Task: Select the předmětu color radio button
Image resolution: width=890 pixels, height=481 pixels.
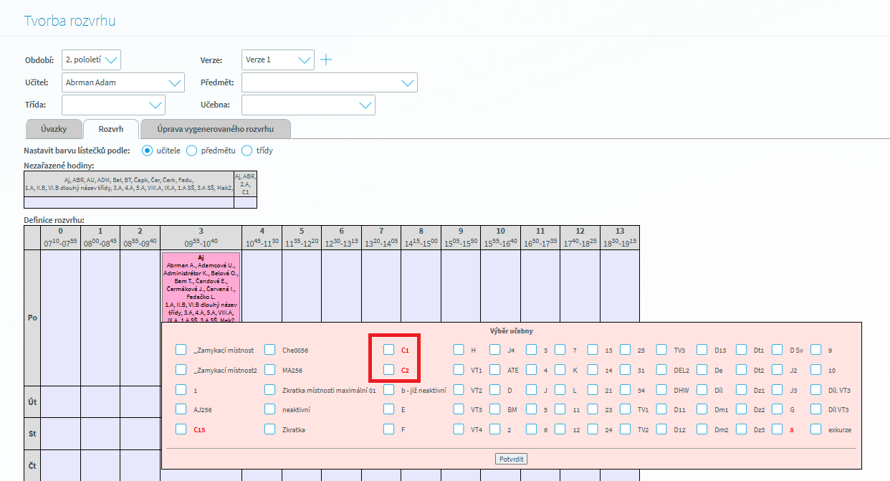Action: click(x=191, y=151)
